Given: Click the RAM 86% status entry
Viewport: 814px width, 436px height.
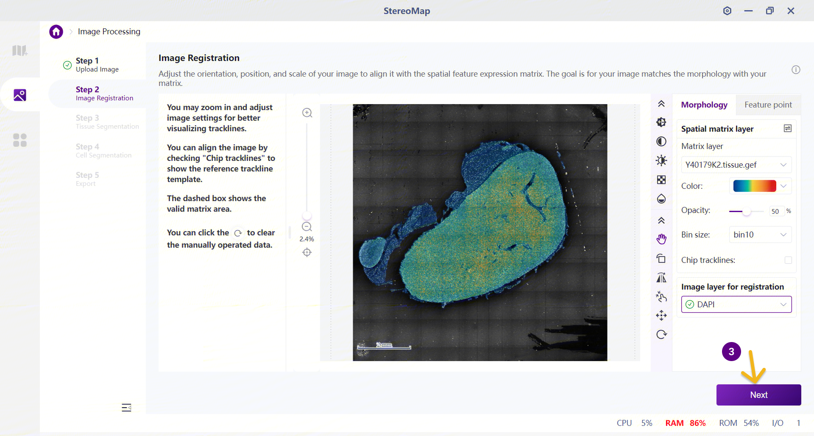Looking at the screenshot, I should point(686,423).
